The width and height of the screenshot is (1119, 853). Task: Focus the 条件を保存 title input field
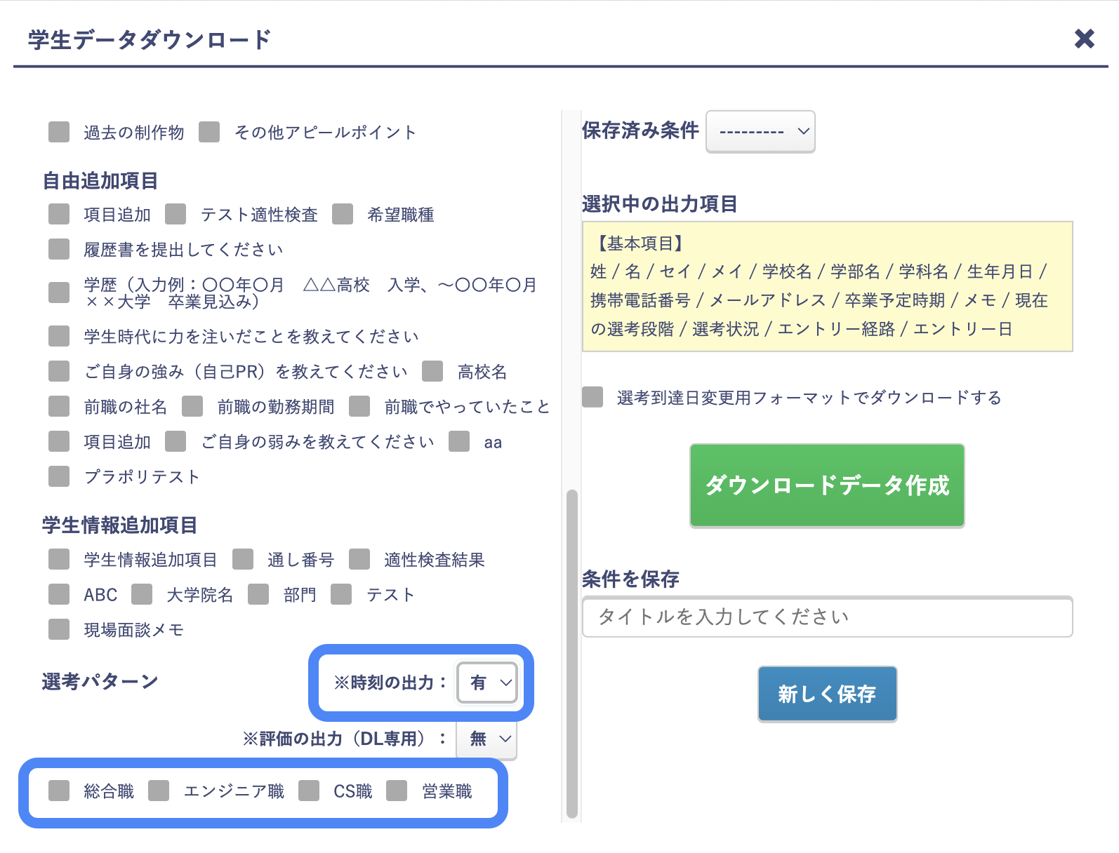tap(827, 617)
